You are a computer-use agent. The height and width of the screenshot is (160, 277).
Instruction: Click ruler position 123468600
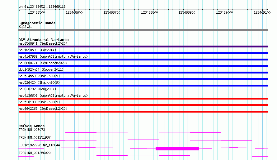[x=74, y=12]
